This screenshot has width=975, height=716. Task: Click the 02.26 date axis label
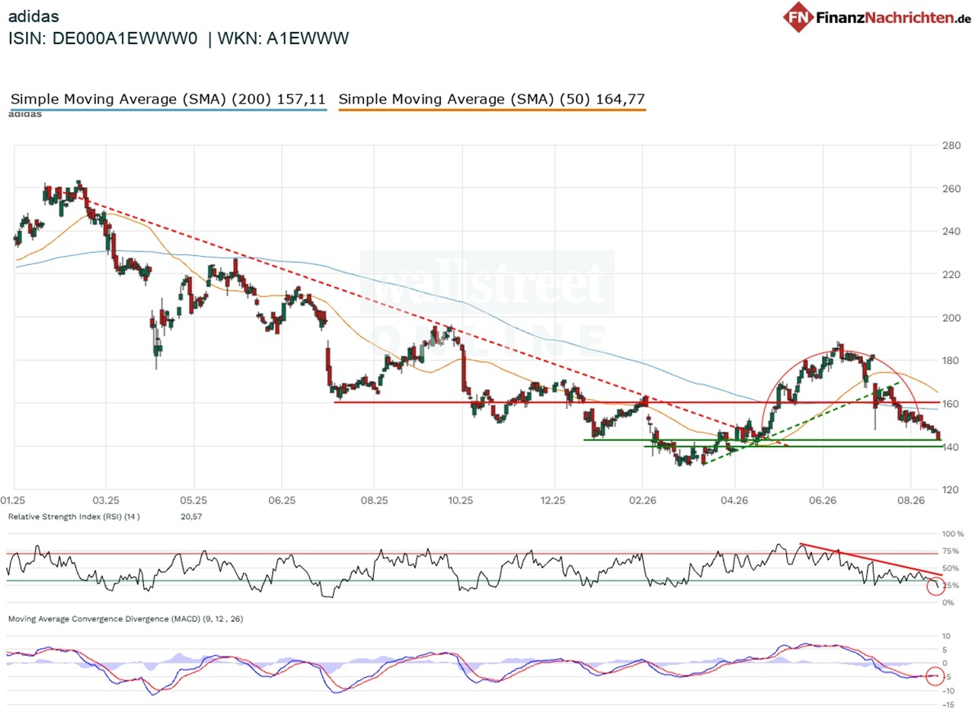coord(643,500)
